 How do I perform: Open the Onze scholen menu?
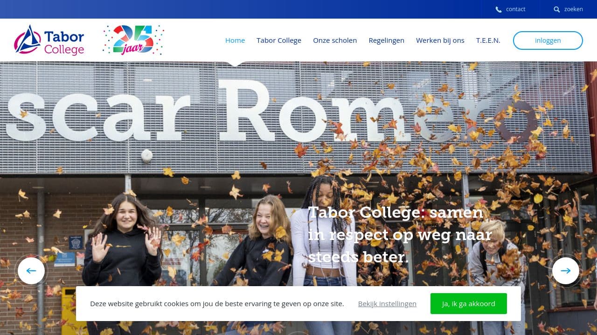click(x=335, y=40)
